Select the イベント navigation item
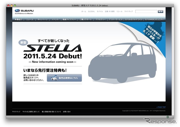180x127 pixels. click(x=55, y=19)
